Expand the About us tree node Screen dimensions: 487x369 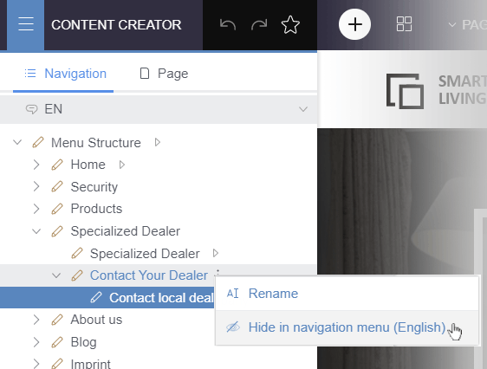(x=36, y=320)
